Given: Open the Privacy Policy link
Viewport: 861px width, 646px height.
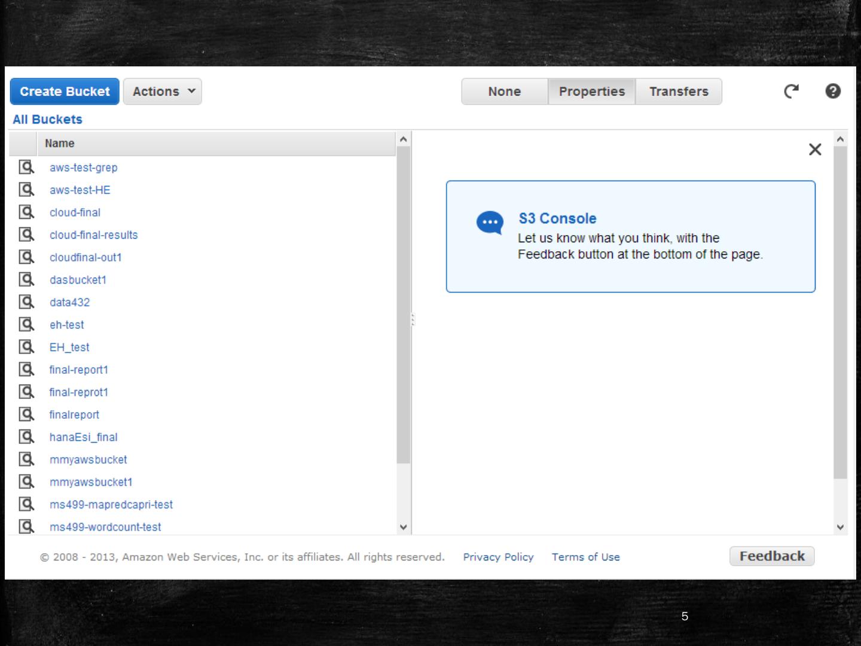Looking at the screenshot, I should (x=498, y=557).
